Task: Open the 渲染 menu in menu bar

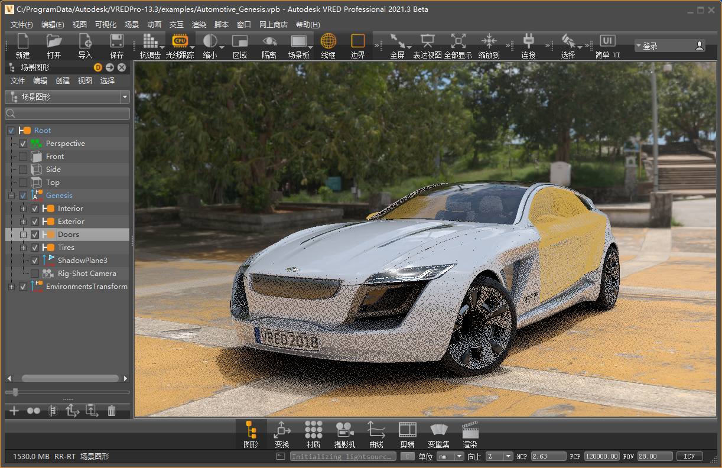Action: coord(199,24)
